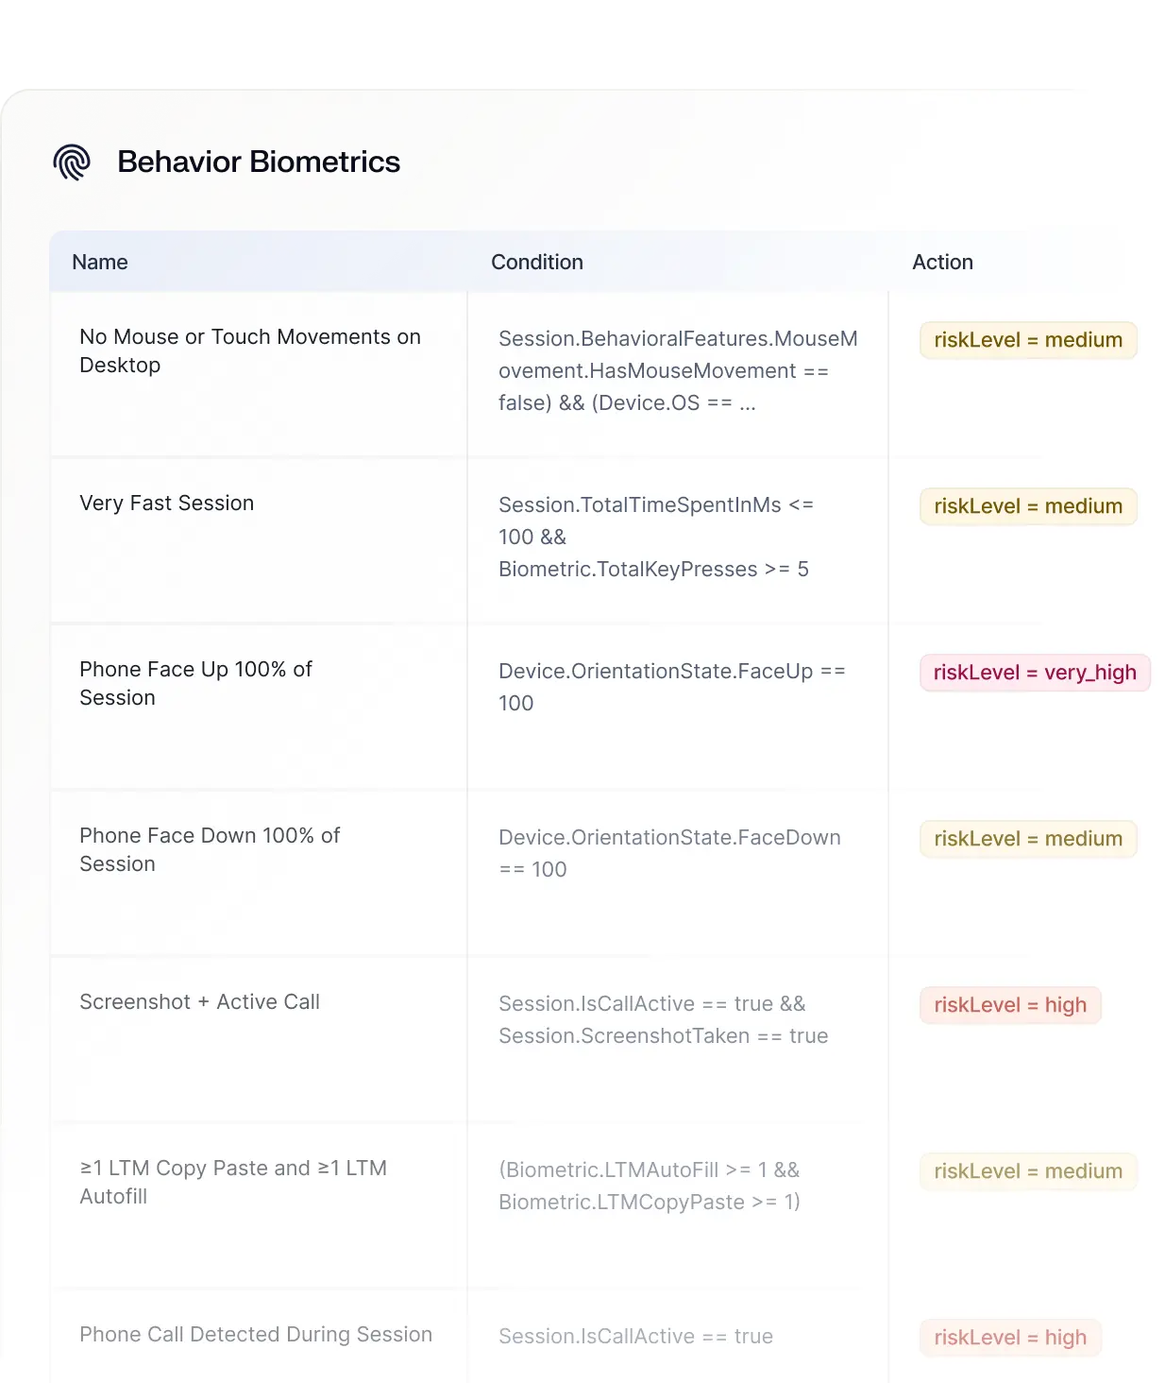Select the Behavior Biometrics title text

pyautogui.click(x=260, y=162)
